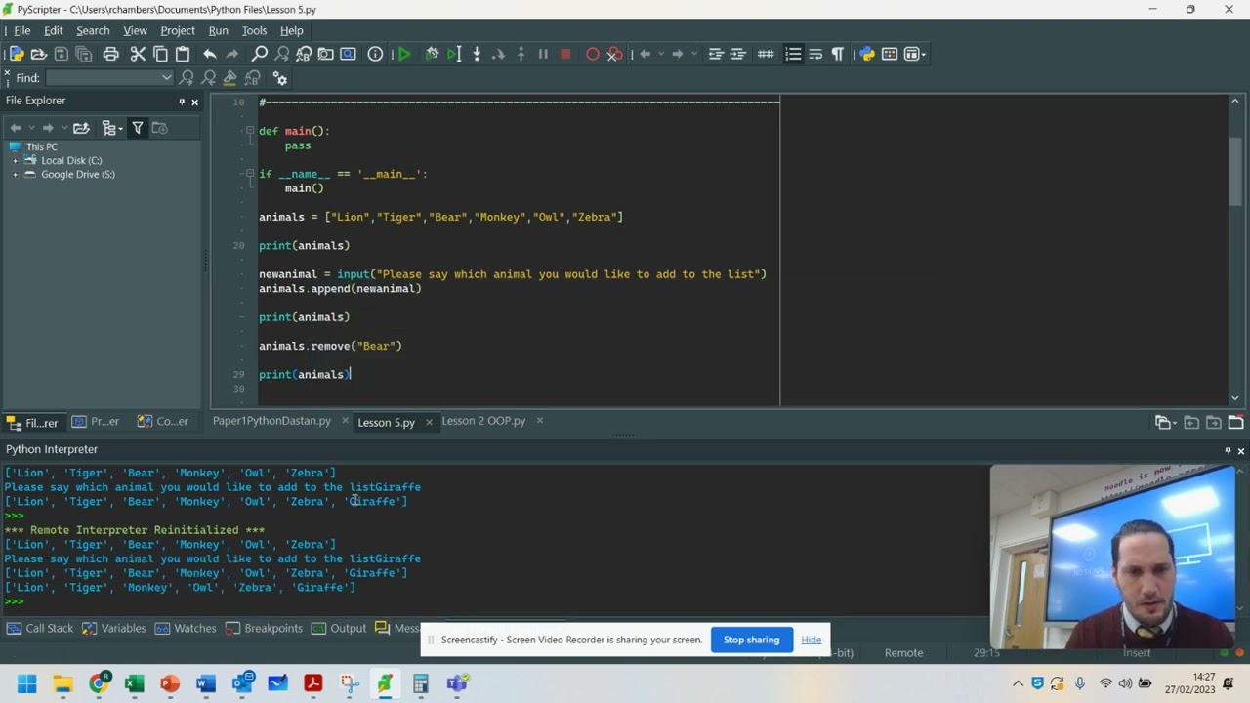The height and width of the screenshot is (703, 1250).
Task: Toggle highlight search matches
Action: click(x=230, y=78)
